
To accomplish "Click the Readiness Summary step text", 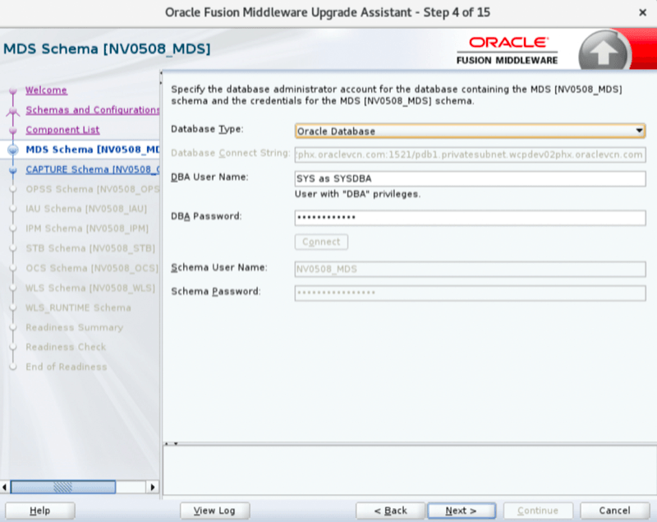I will [x=75, y=327].
